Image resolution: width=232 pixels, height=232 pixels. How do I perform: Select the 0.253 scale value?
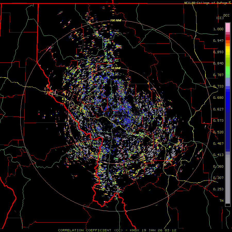[218, 189]
